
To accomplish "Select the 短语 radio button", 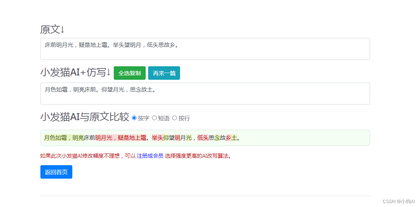I will pos(154,118).
